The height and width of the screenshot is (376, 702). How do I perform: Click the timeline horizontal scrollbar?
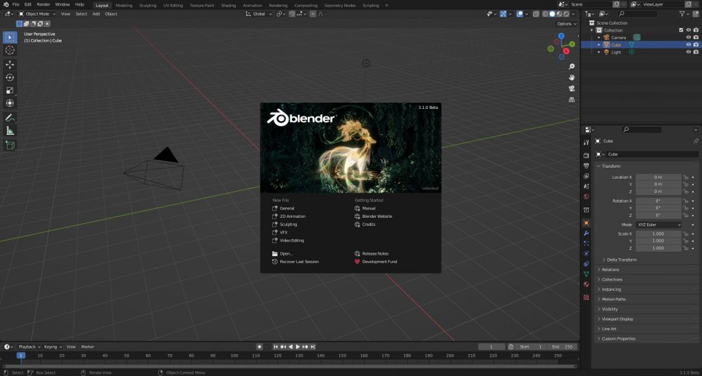click(x=290, y=366)
